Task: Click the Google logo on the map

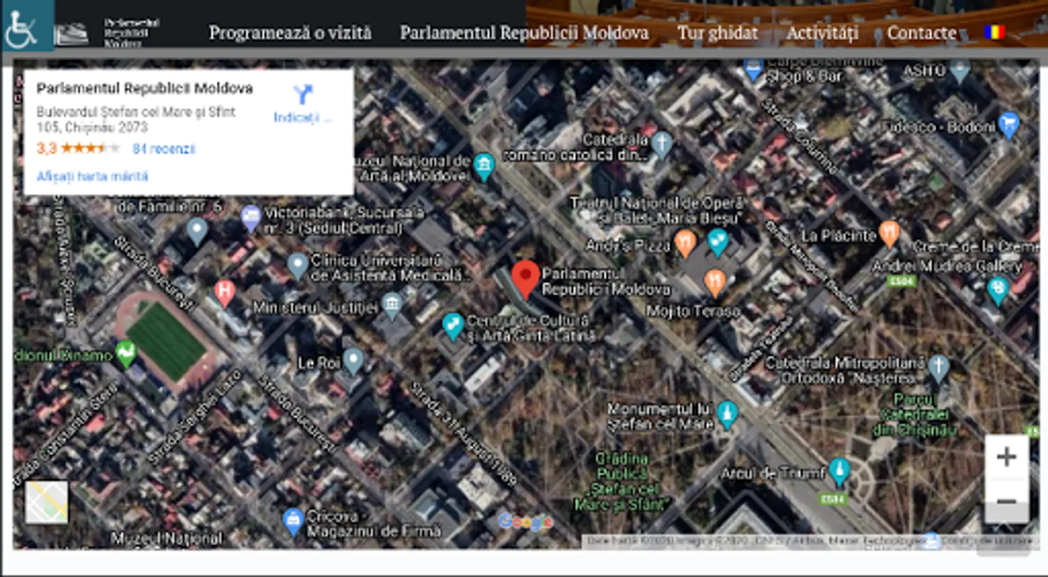Action: click(x=525, y=522)
